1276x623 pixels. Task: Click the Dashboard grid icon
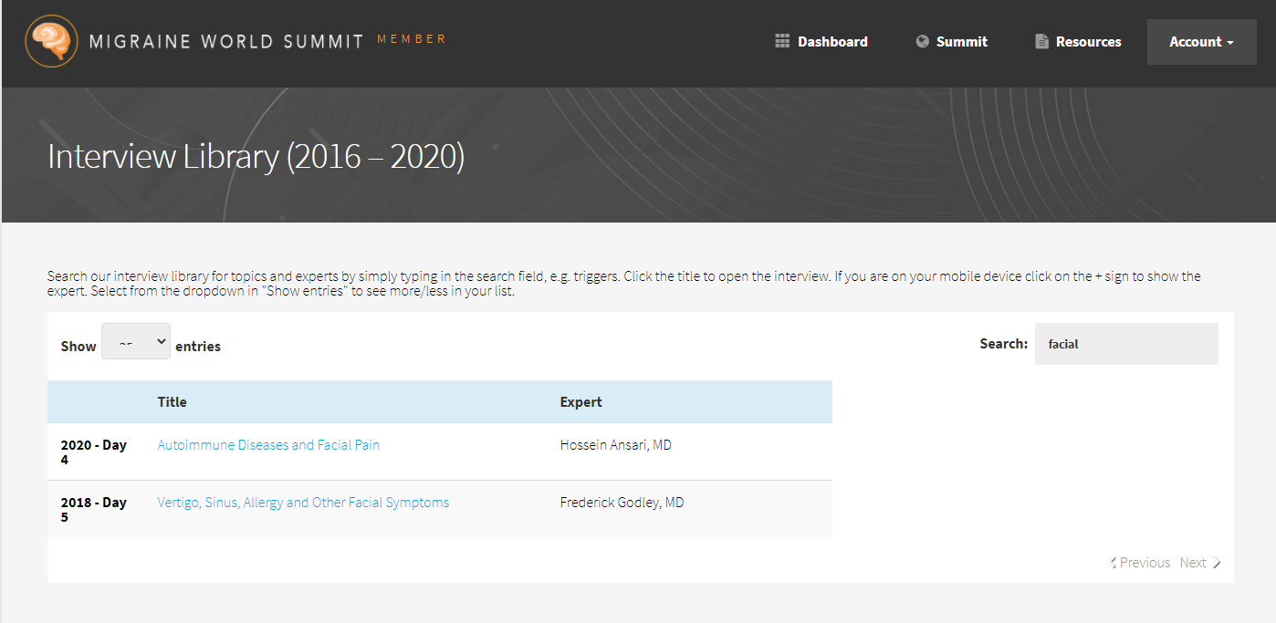[x=782, y=41]
